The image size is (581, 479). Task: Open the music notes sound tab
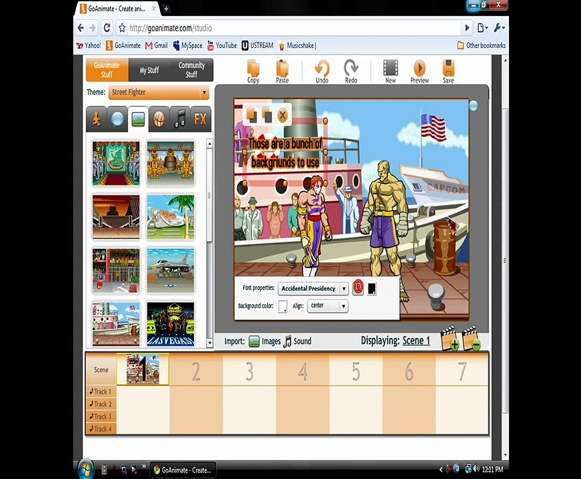(180, 119)
